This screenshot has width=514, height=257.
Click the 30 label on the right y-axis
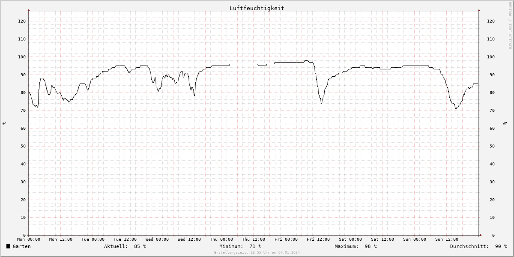tap(492, 182)
